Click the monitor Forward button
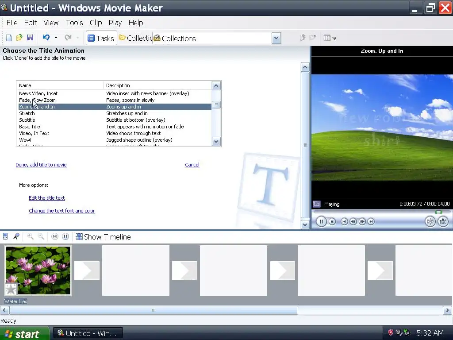Viewport: 453px width, 340px height. [x=371, y=222]
